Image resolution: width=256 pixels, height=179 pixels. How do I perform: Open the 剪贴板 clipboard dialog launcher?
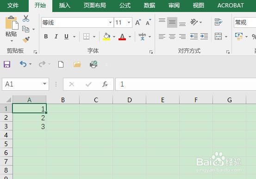pos(35,52)
